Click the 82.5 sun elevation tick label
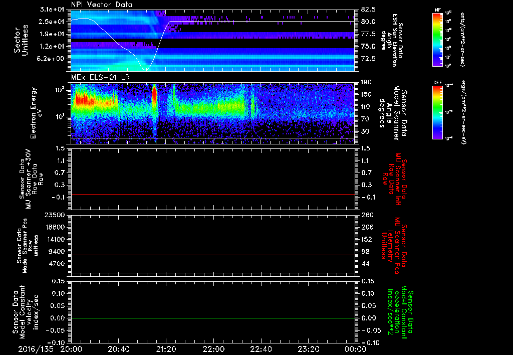513x355 pixels. click(368, 10)
